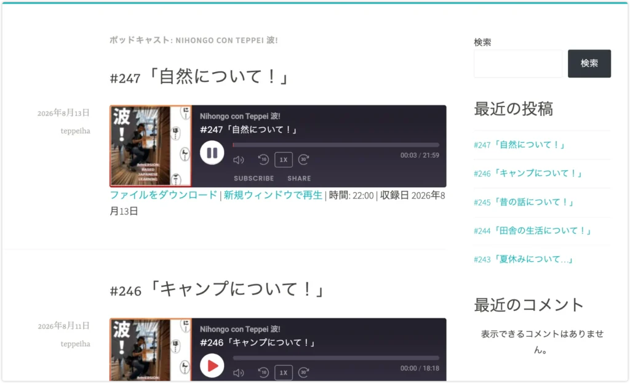Screen dimensions: 630x383
Task: Click the 最近の投稿 sidebar heading
Action: (514, 108)
